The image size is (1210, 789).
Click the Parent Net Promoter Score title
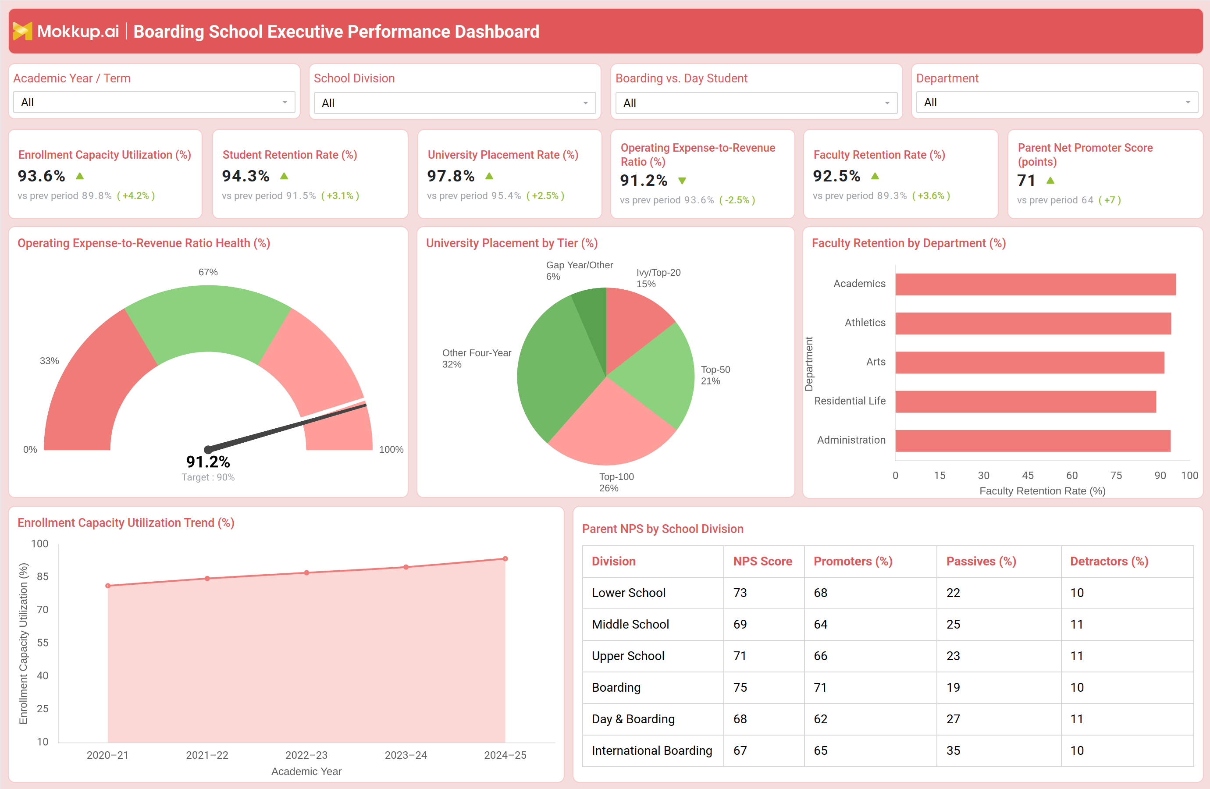1085,155
